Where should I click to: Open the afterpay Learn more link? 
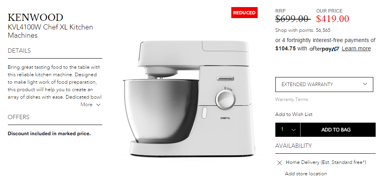356,49
